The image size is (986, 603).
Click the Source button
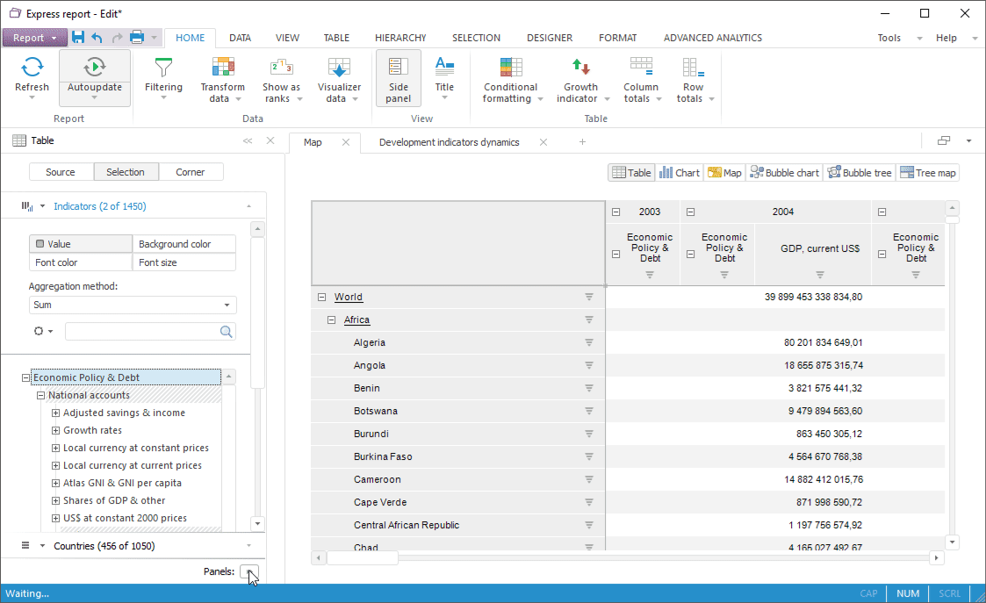(61, 172)
